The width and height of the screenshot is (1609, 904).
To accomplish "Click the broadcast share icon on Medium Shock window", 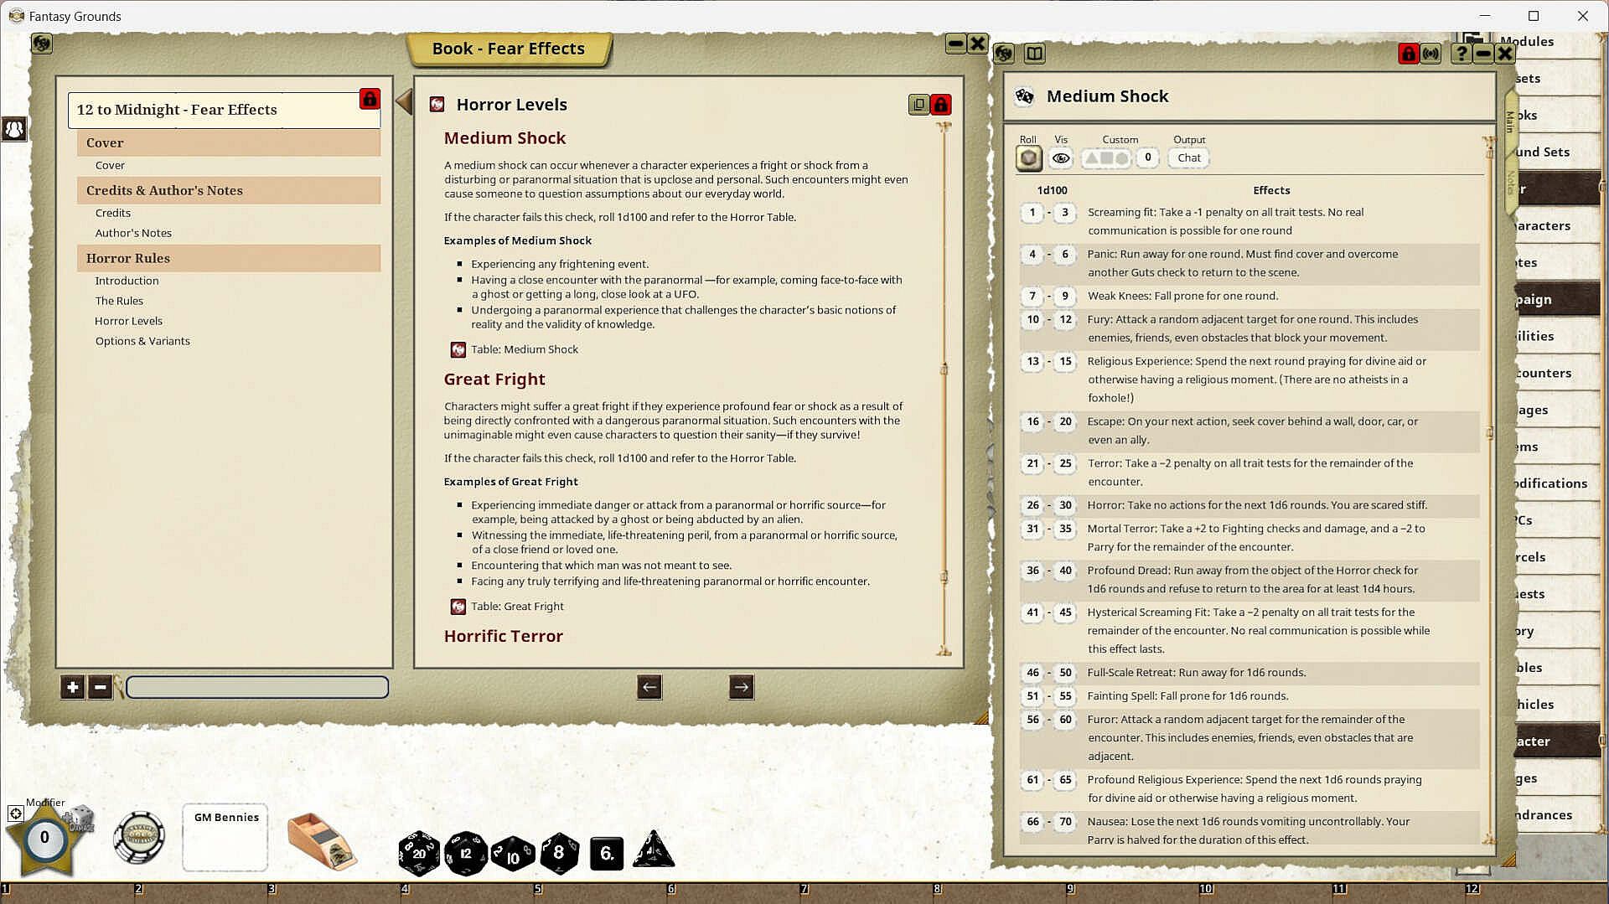I will tap(1431, 54).
